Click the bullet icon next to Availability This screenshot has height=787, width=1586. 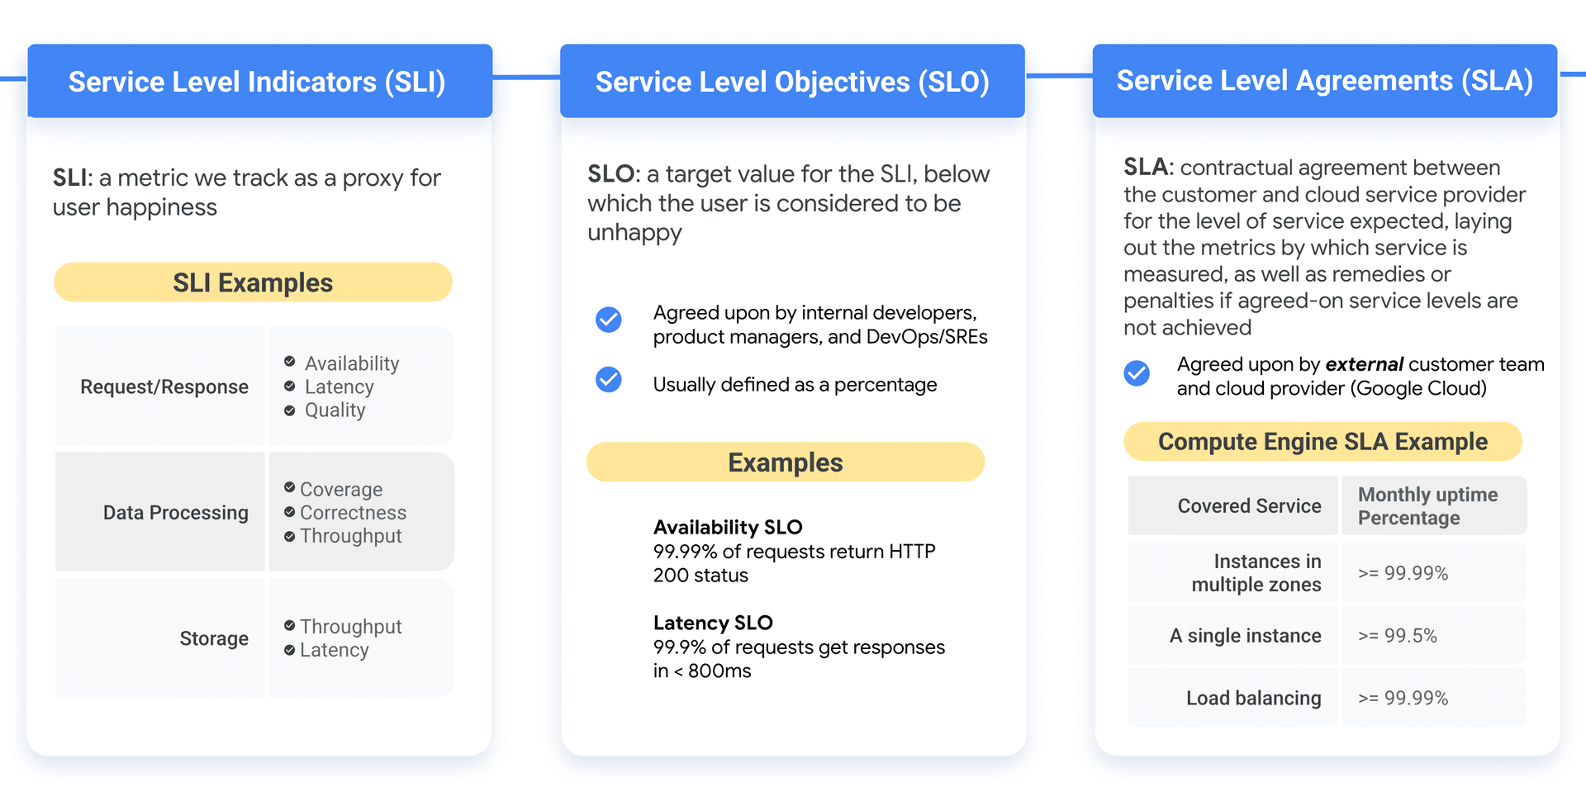coord(290,362)
